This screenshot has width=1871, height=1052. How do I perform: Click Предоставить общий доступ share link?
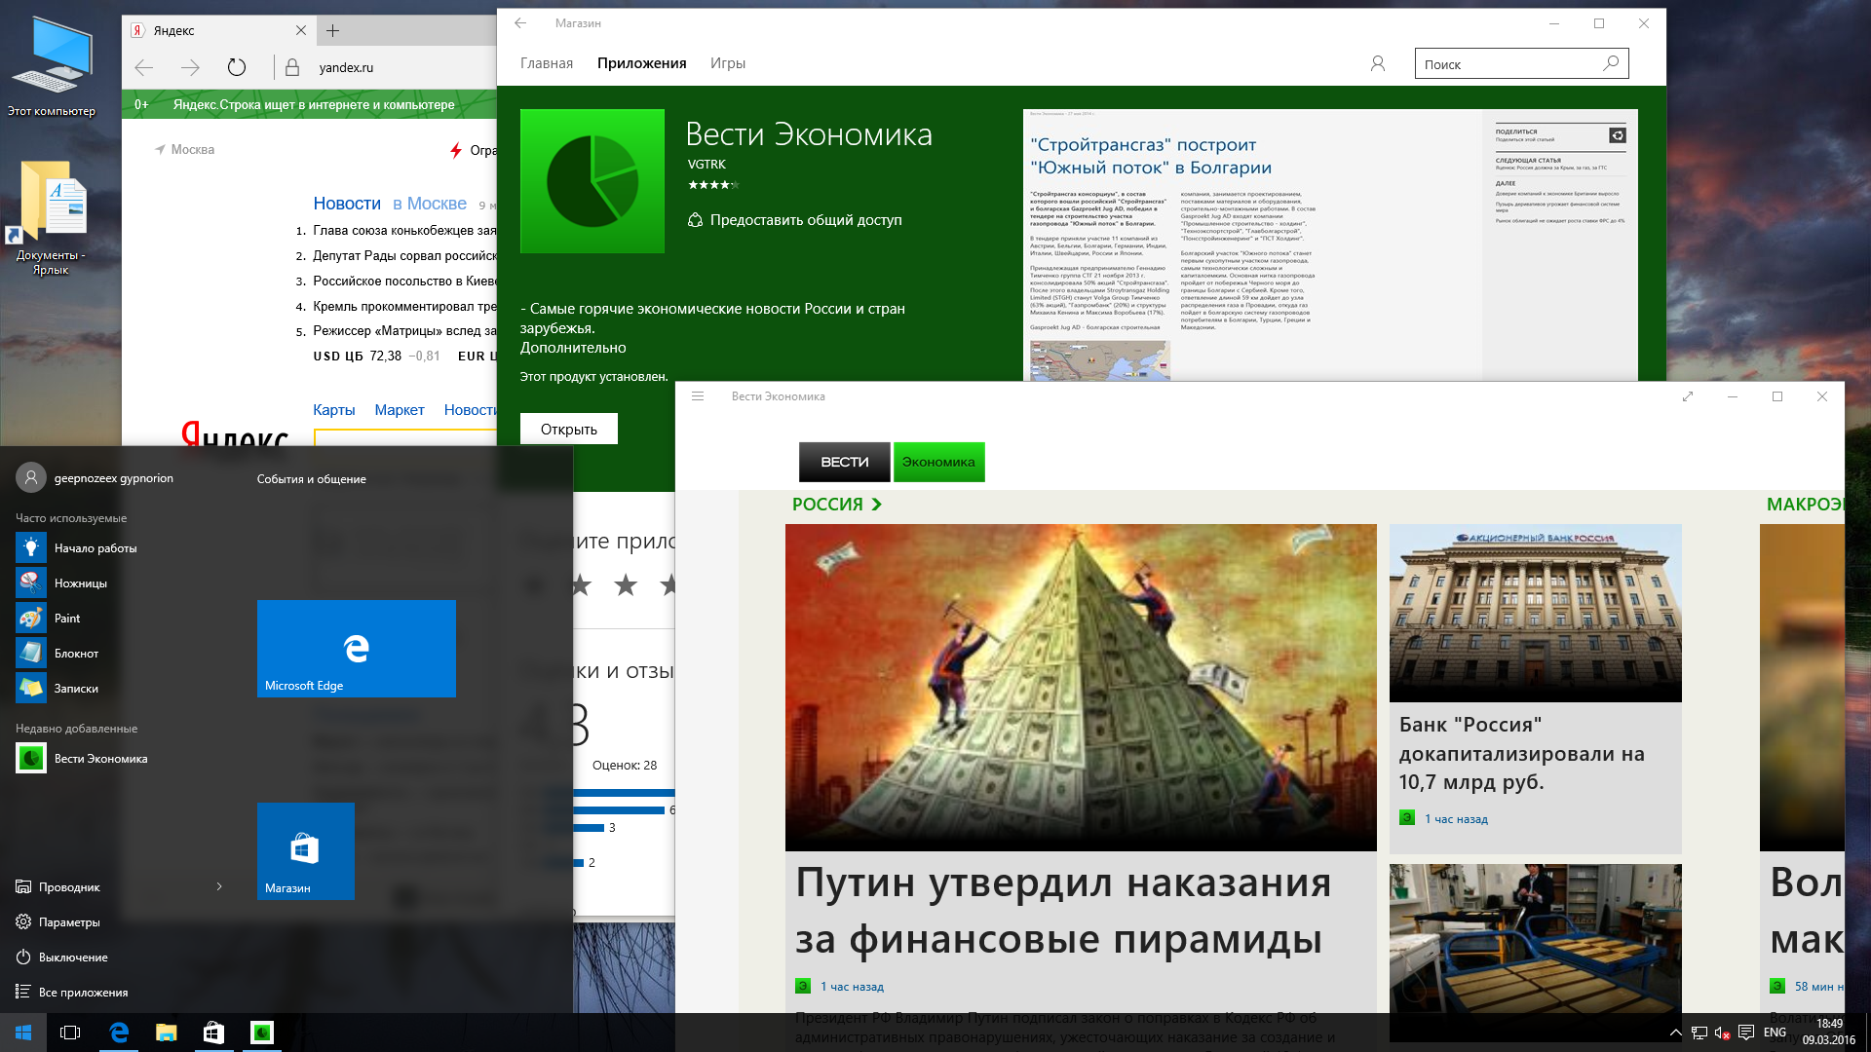pos(795,220)
